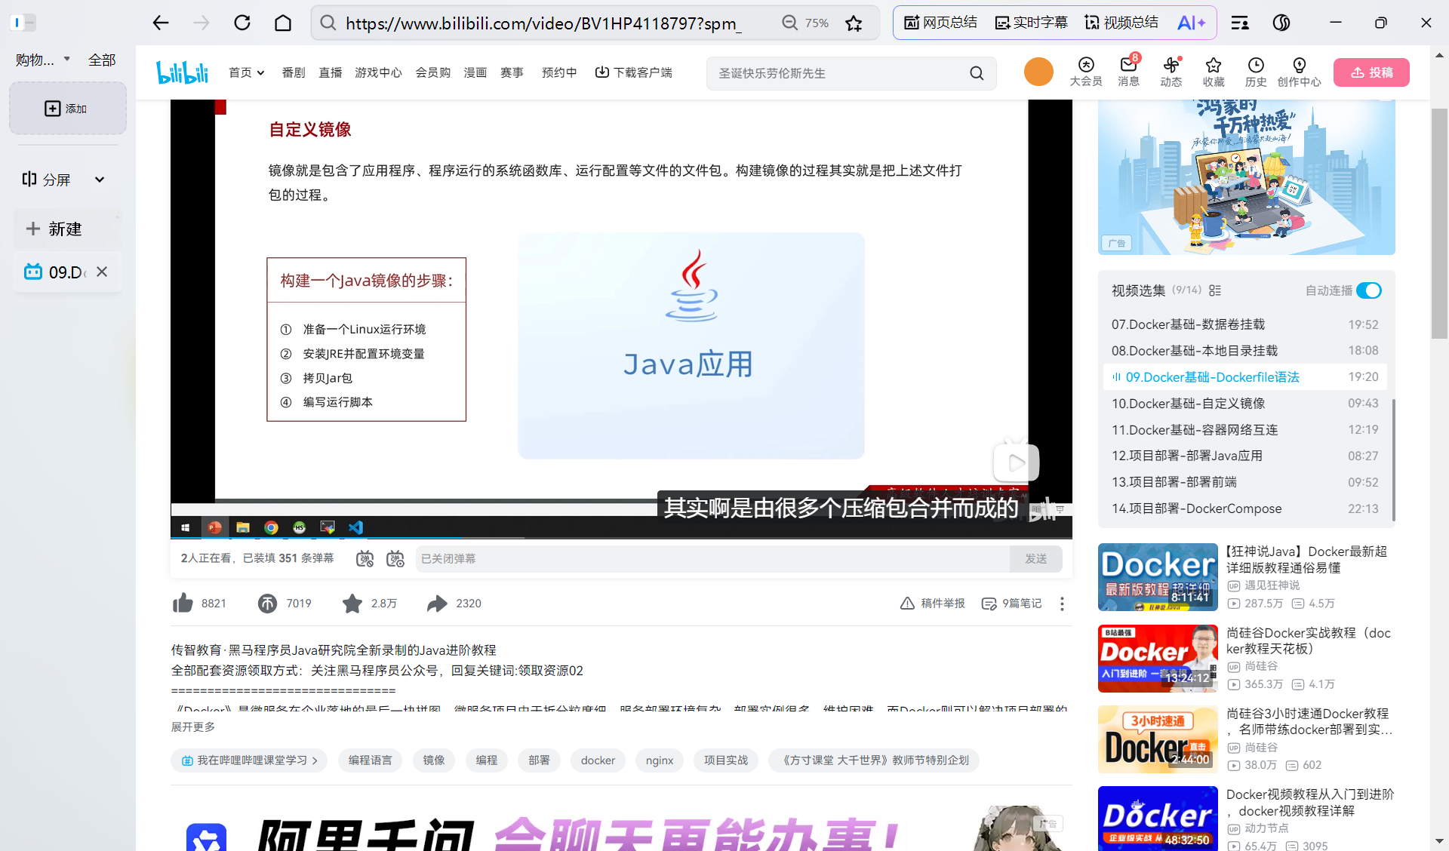
Task: Play 10.Docker基础-自定义镜像 from playlist
Action: [1188, 403]
